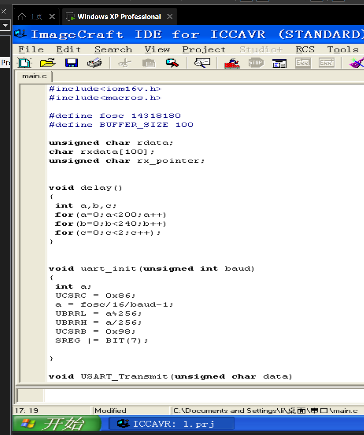
Task: Click 'for(b=0;b<240;b++)' line
Action: pos(111,224)
